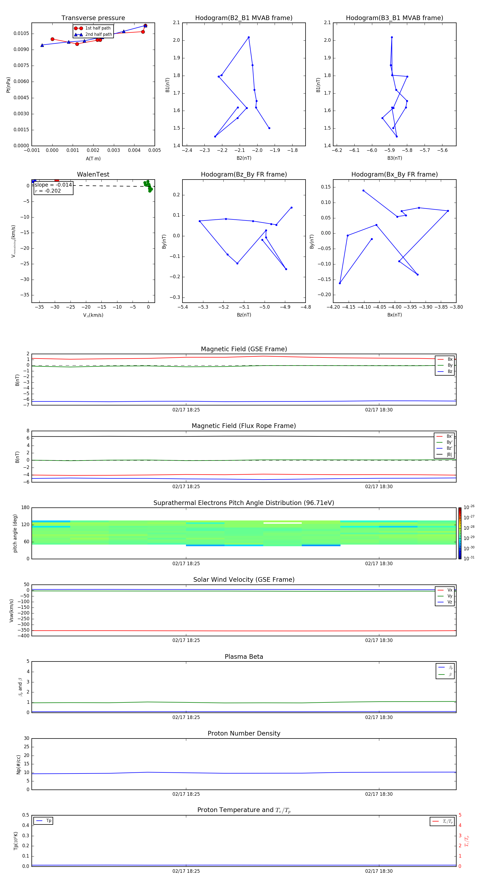Click the 'Solar Wind Velocity (GSE Frame)' title

244,580
